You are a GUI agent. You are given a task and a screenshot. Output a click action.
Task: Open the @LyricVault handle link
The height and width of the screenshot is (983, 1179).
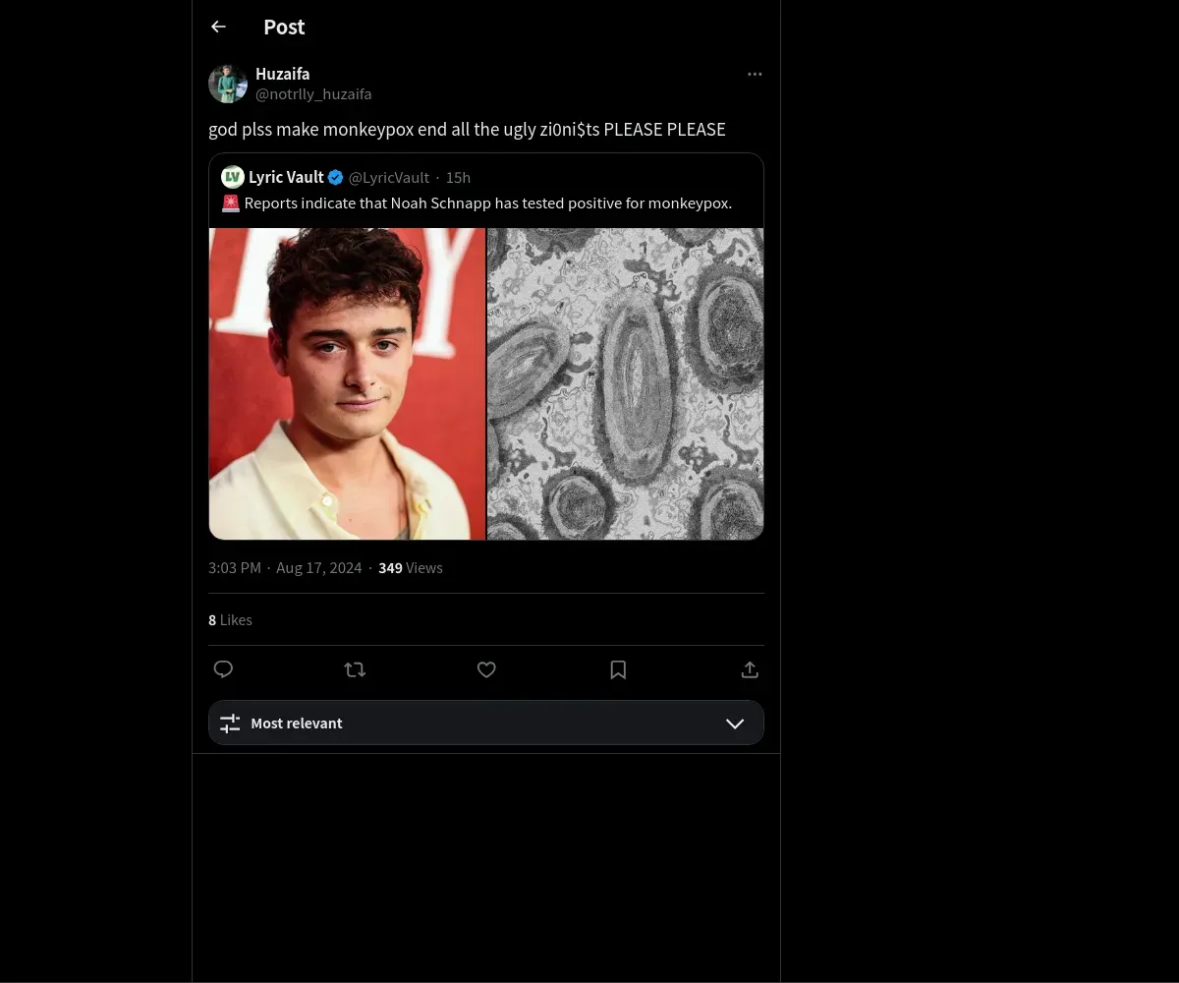[389, 178]
